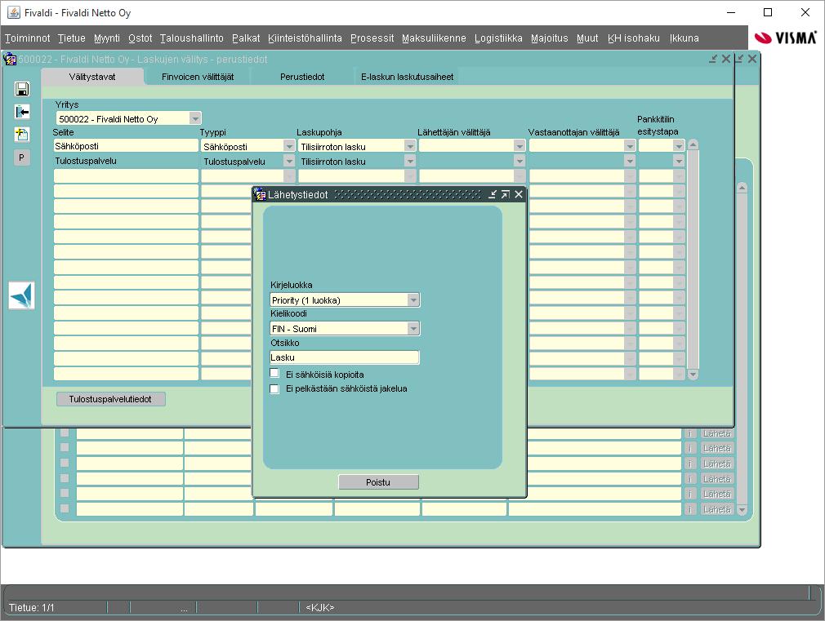Click the Selite field containing Tulostuspalvelu
Screen dimensions: 825x621
pos(126,161)
